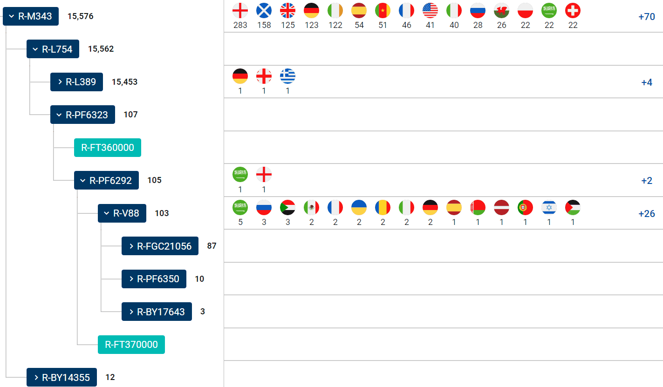Expand the R-BY14355 branch
663x387 pixels.
36,377
